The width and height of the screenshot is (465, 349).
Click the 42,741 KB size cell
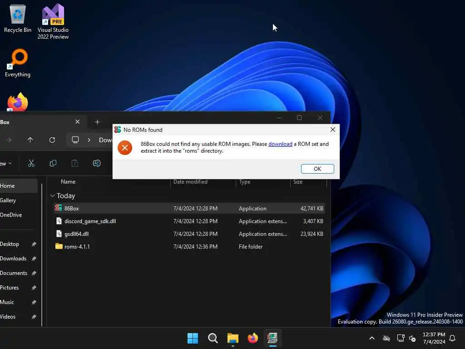tap(312, 208)
